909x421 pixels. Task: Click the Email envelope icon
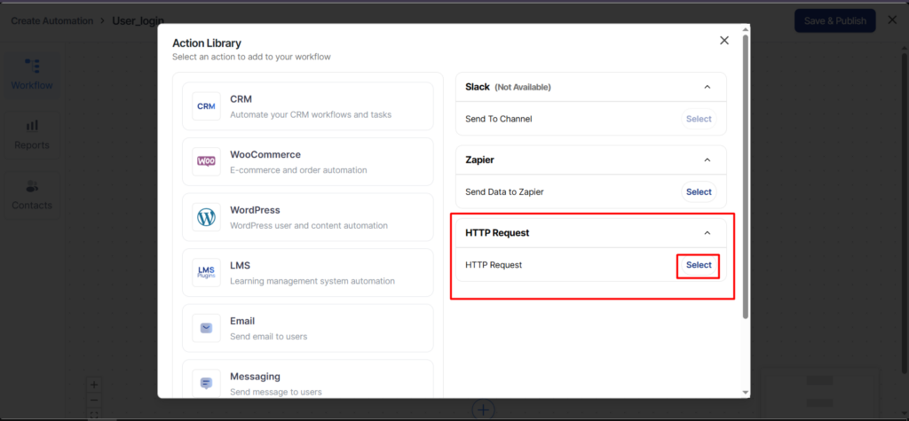(x=206, y=328)
